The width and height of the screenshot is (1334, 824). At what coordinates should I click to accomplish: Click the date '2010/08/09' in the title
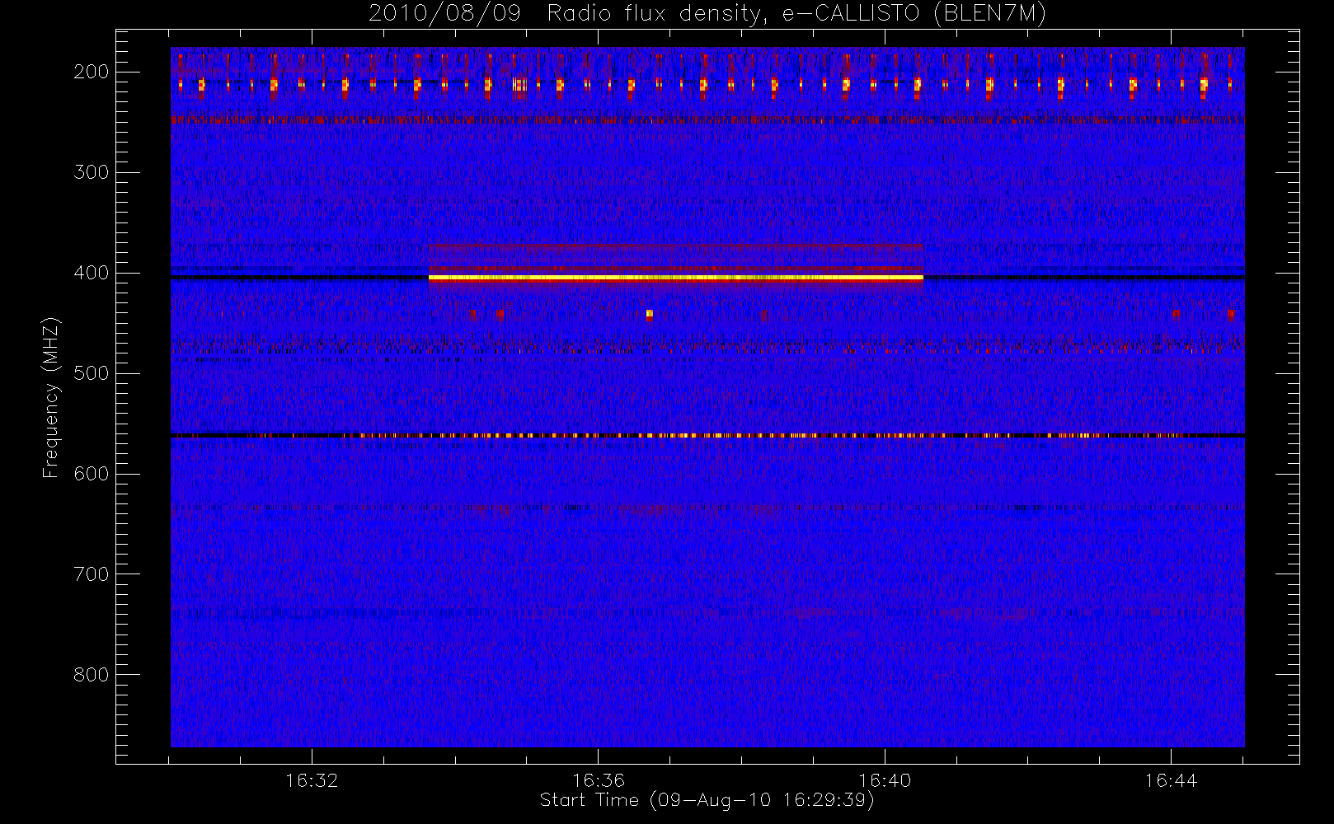(444, 13)
